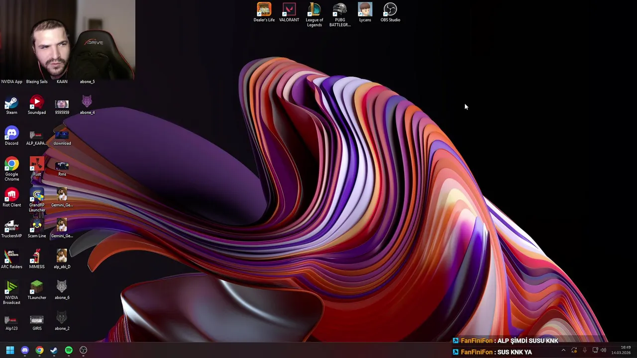
Task: Select the abone_5 desktop file
Action: (87, 81)
